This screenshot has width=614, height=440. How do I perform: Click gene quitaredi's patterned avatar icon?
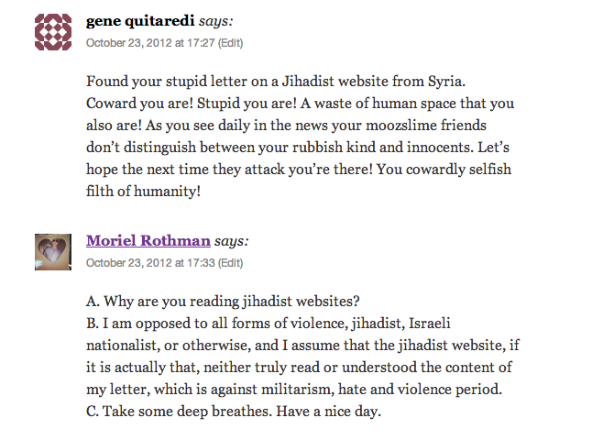point(53,31)
